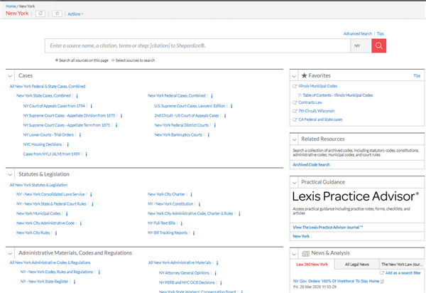Open New York City Rules link

pyautogui.click(x=33, y=233)
